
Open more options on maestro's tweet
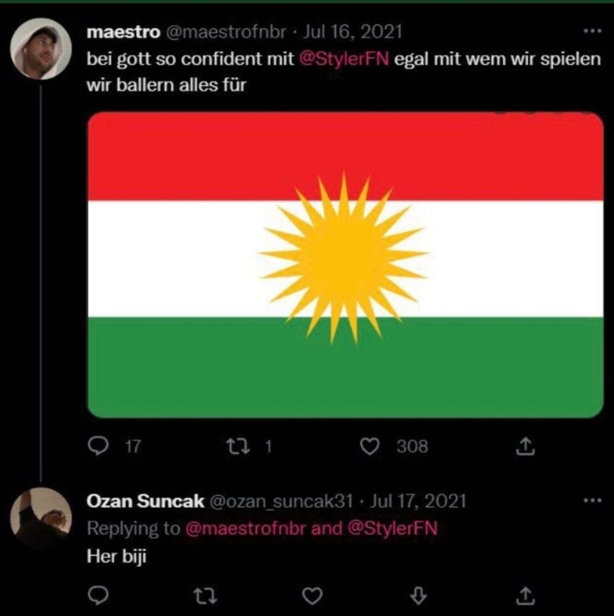592,32
